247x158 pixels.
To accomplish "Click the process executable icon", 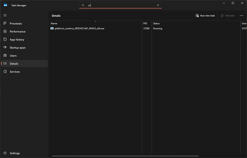I will [52, 28].
